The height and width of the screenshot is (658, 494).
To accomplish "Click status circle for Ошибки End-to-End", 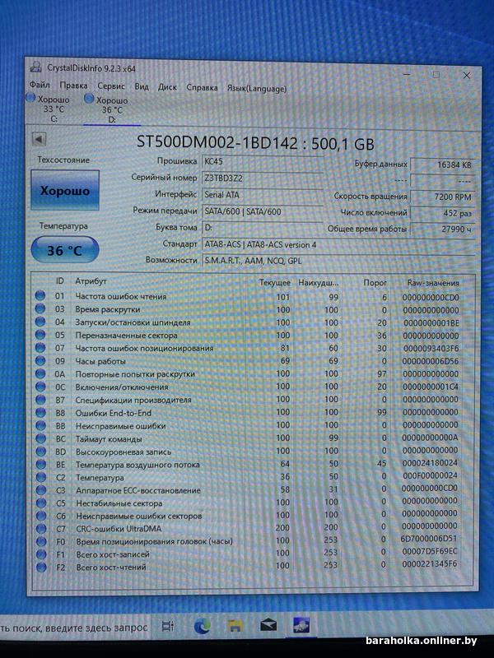I will tap(40, 413).
